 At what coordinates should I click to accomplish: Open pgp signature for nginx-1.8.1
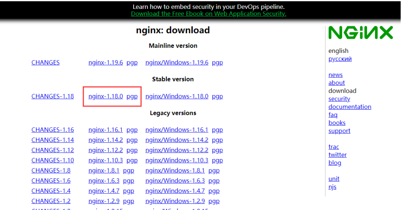(129, 171)
